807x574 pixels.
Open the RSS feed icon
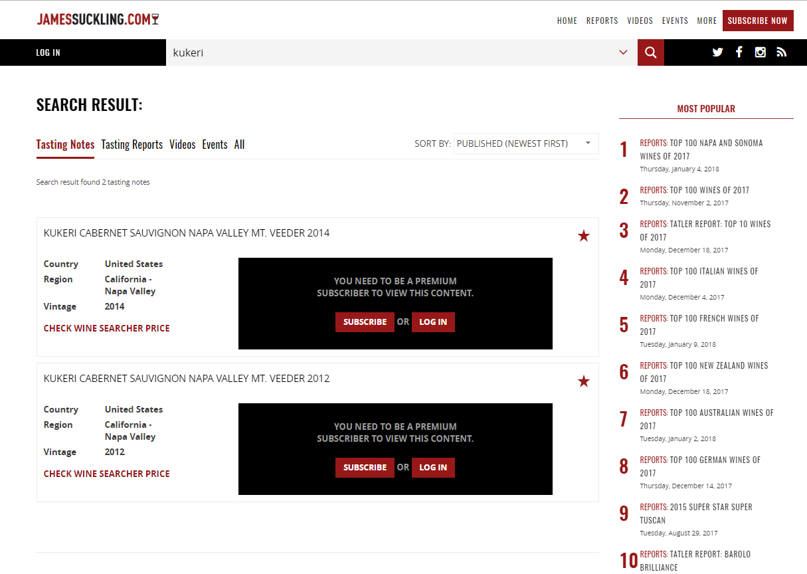pyautogui.click(x=781, y=52)
